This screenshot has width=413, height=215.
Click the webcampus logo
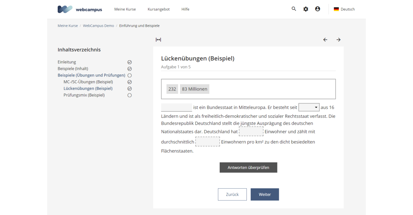(x=80, y=9)
